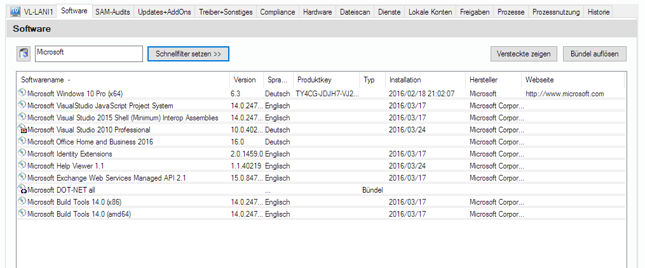Click the computer icon on VL-LANI1 tab
Image resolution: width=645 pixels, height=268 pixels.
[x=15, y=11]
